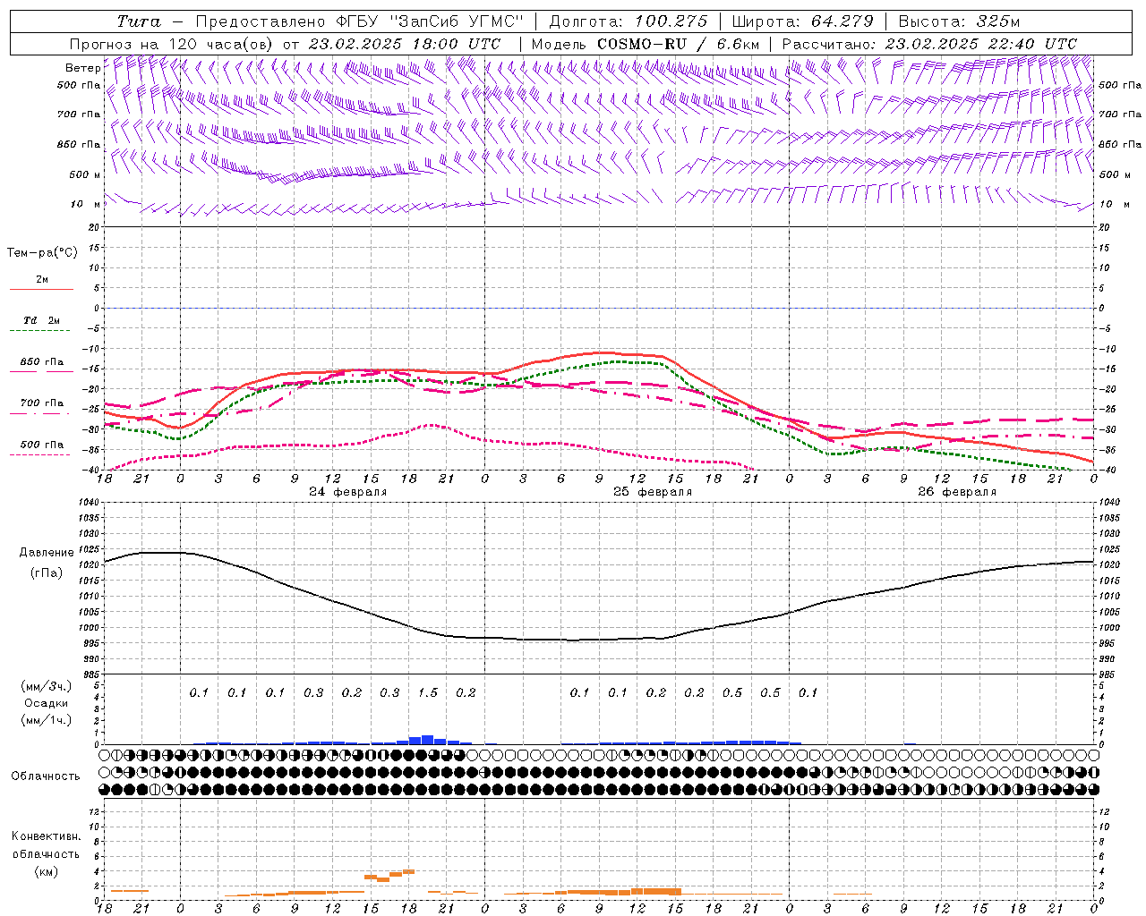Click the "Ветер" wind panel label
The width and height of the screenshot is (1146, 916).
[82, 68]
